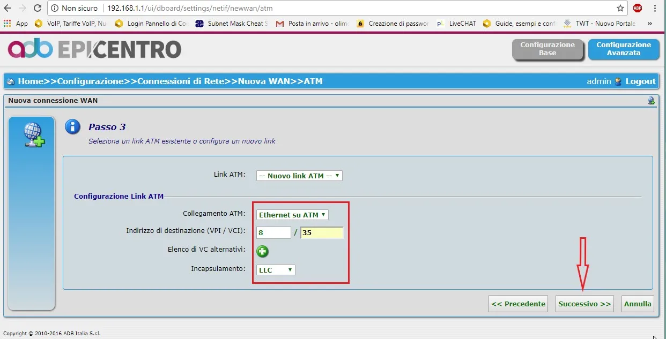Switch to Configurazione Base tab

coord(547,49)
